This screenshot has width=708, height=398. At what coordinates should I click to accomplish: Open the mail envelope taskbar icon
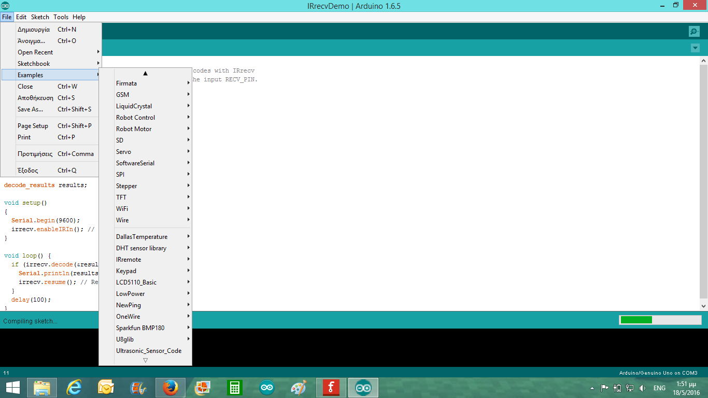pyautogui.click(x=106, y=388)
